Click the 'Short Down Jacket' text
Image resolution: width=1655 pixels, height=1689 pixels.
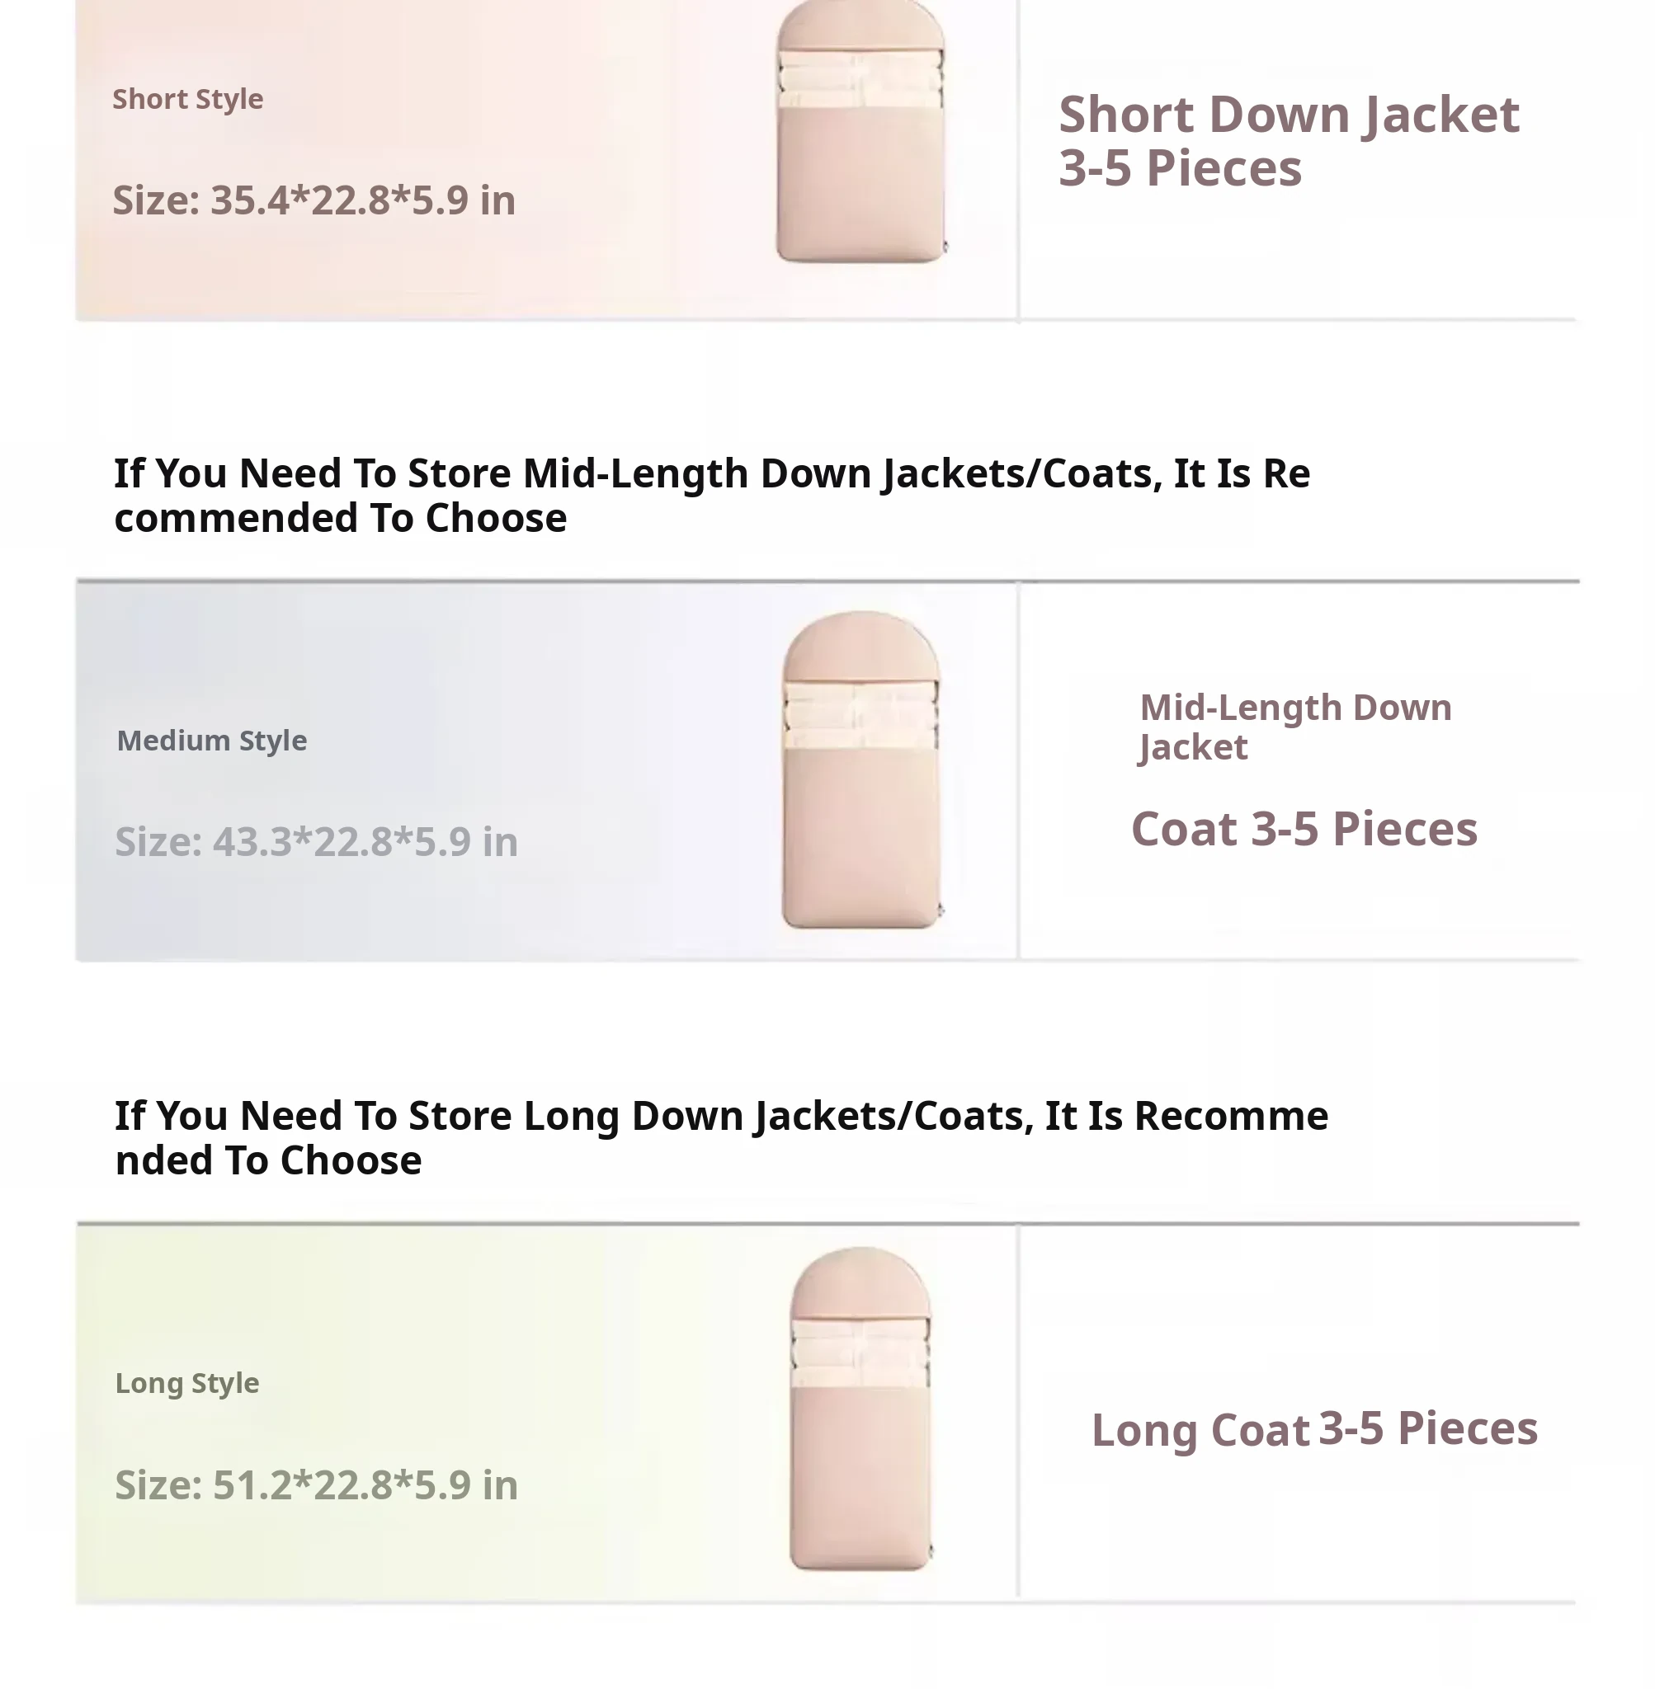[1288, 115]
